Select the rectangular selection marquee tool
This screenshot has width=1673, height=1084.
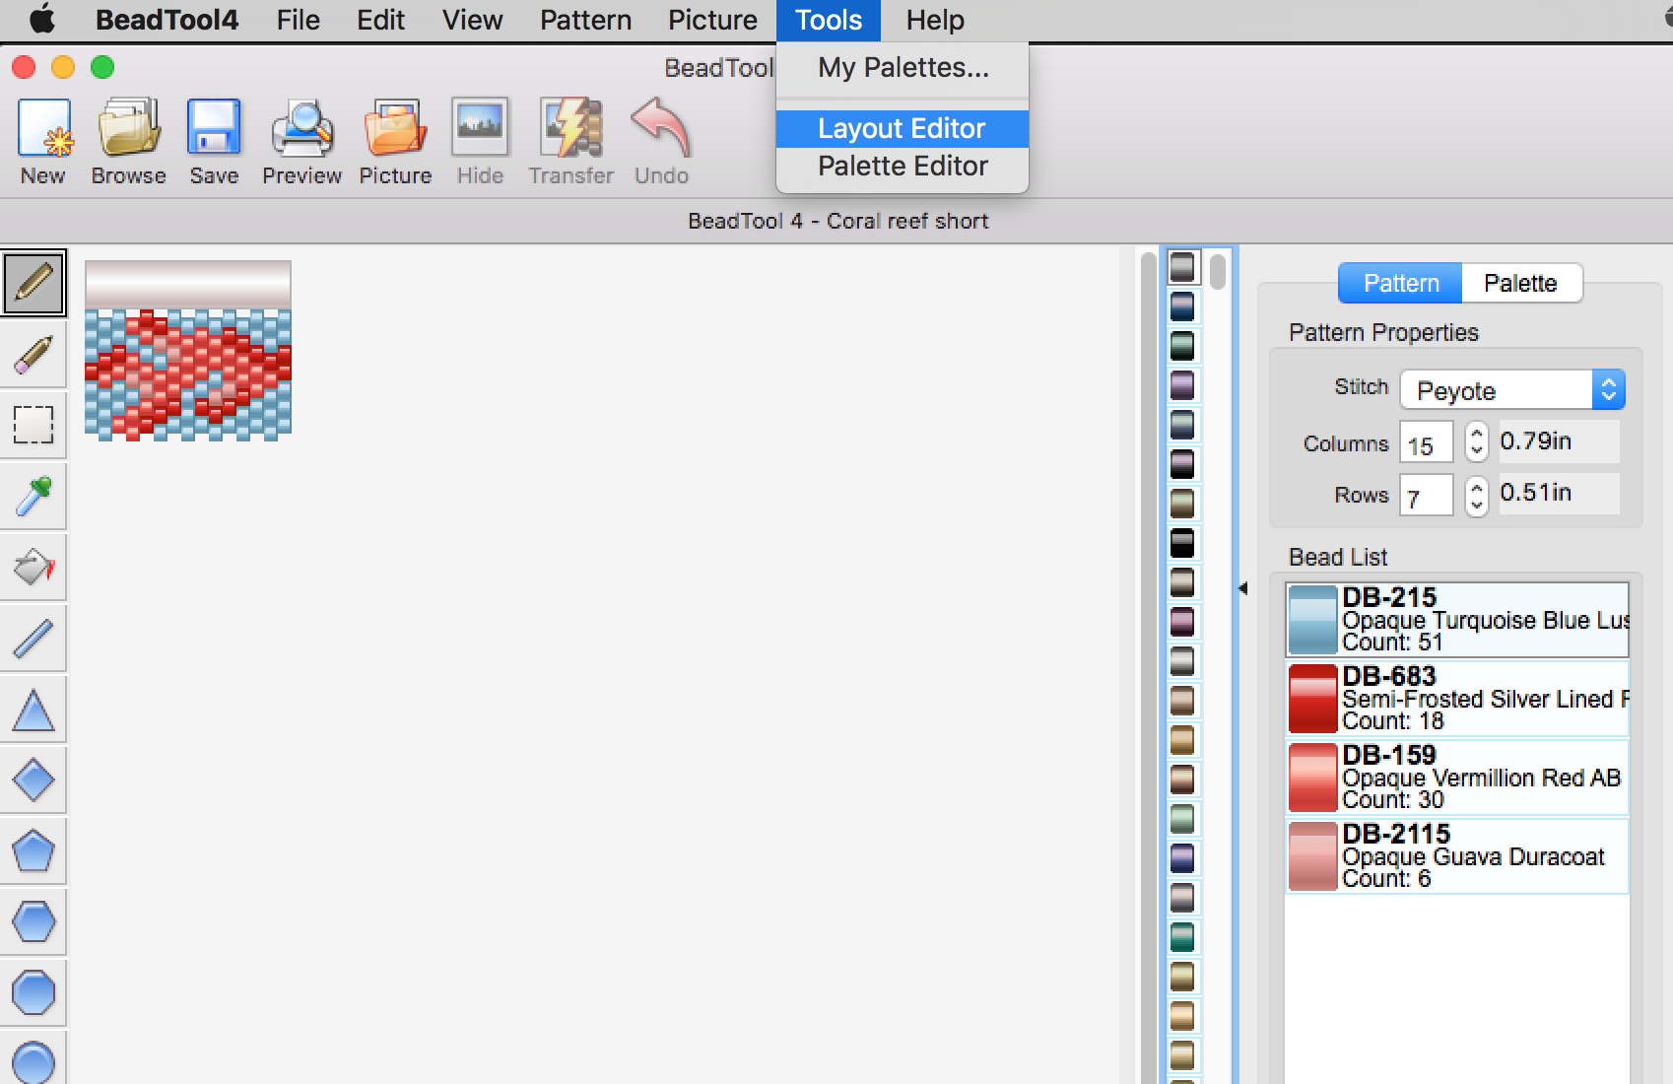(33, 426)
